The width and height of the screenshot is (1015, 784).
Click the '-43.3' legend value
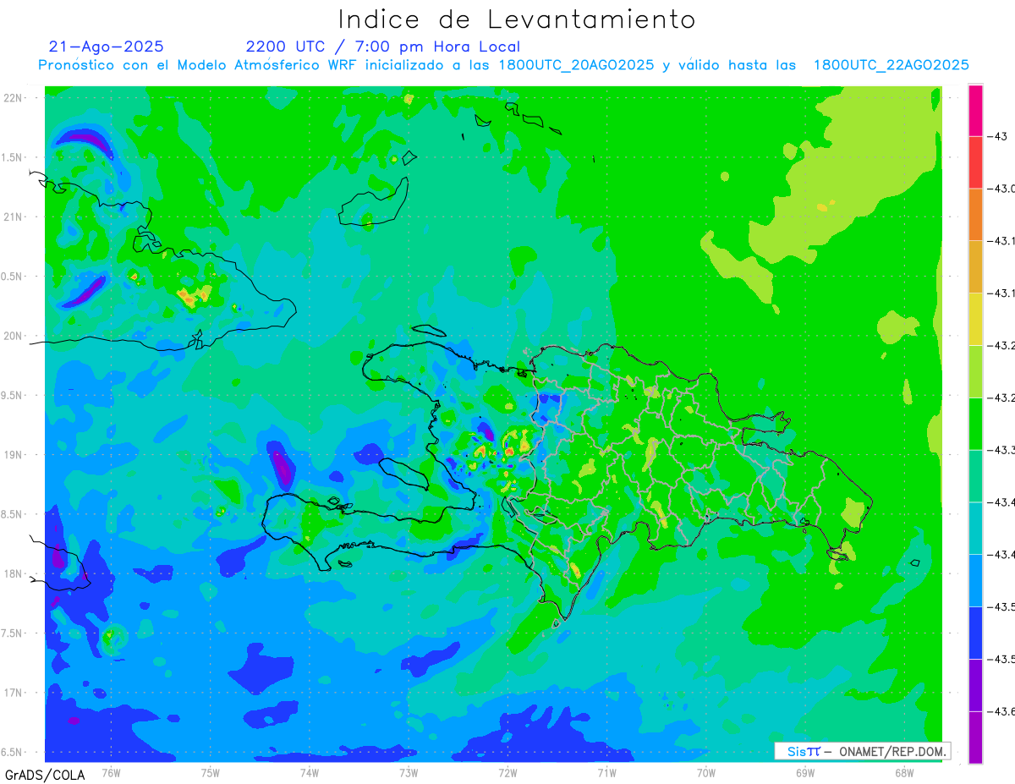(x=1001, y=449)
